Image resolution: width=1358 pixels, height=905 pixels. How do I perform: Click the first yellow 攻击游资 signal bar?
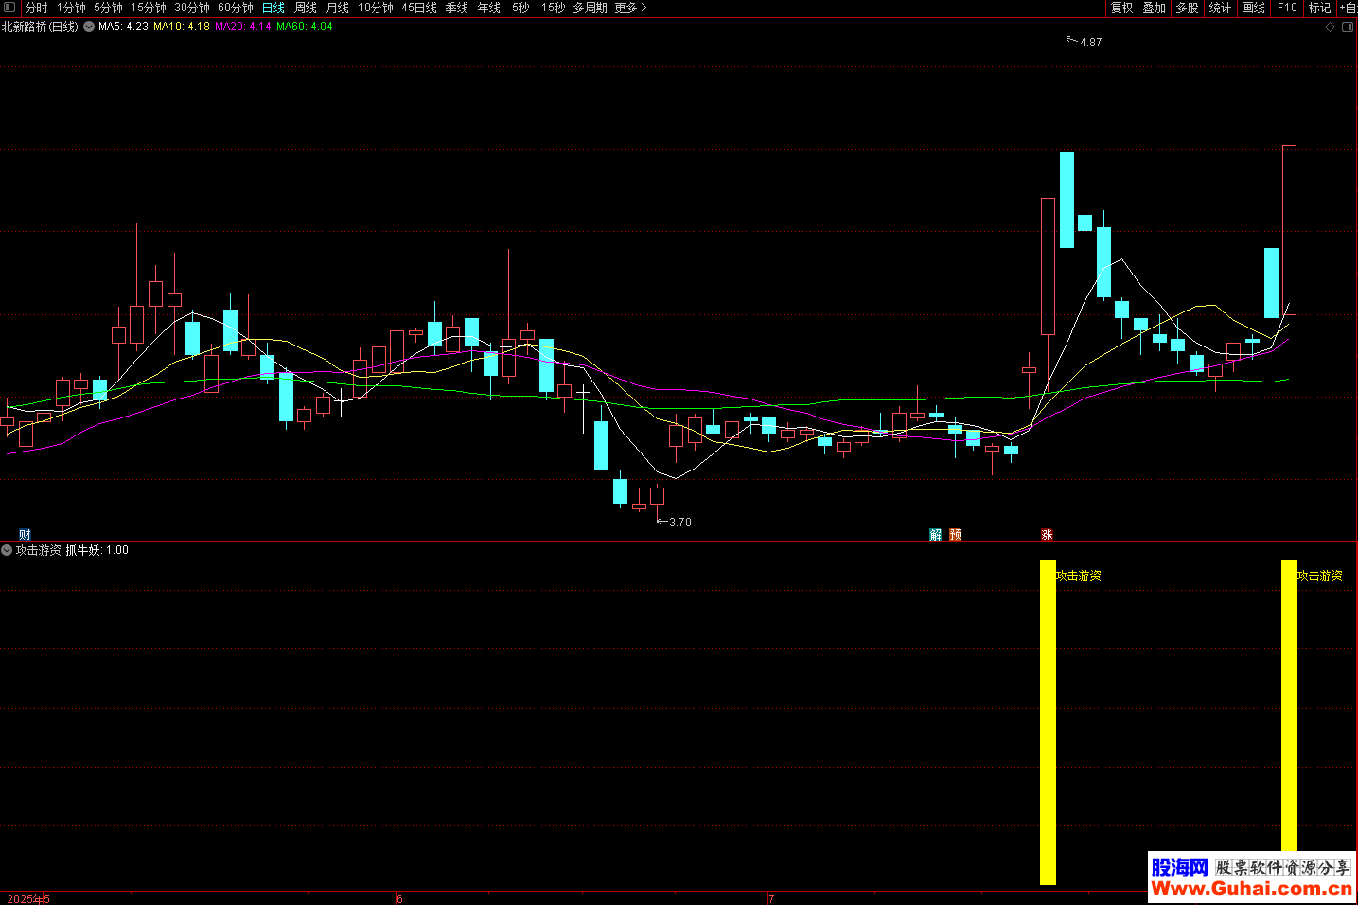tap(1048, 722)
